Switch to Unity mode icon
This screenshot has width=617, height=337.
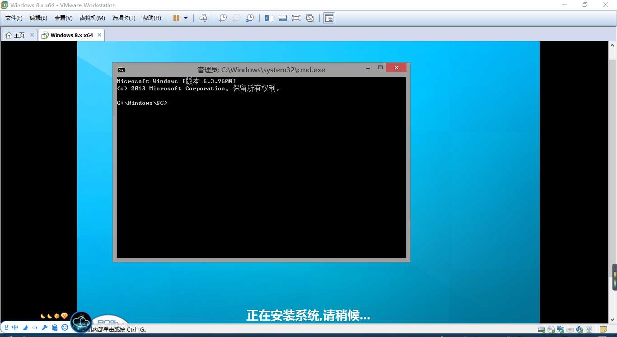310,18
